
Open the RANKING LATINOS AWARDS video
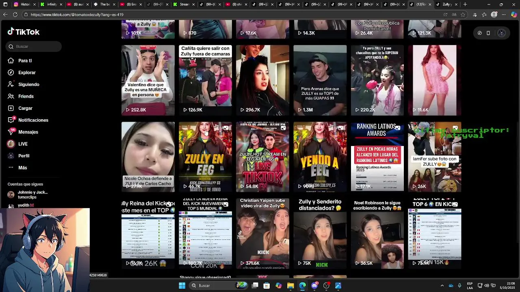[377, 157]
